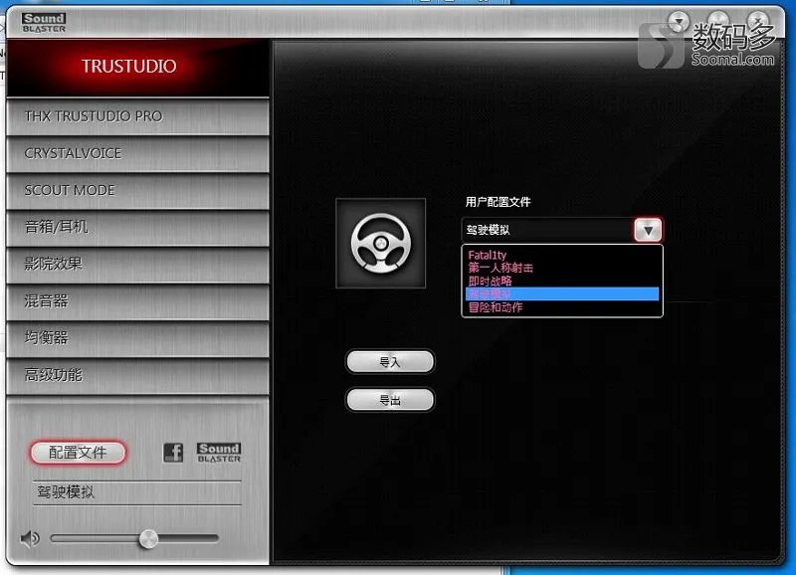Switch to SCOUT MODE section

(137, 191)
